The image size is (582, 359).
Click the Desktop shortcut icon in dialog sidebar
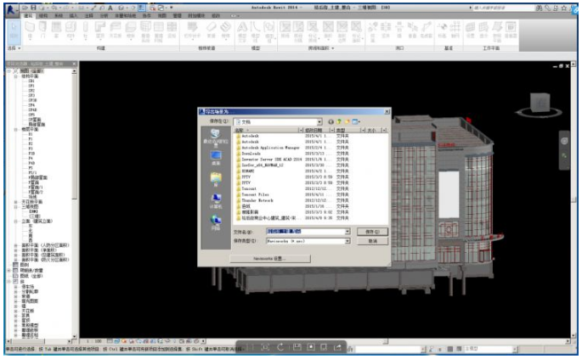[x=215, y=157]
